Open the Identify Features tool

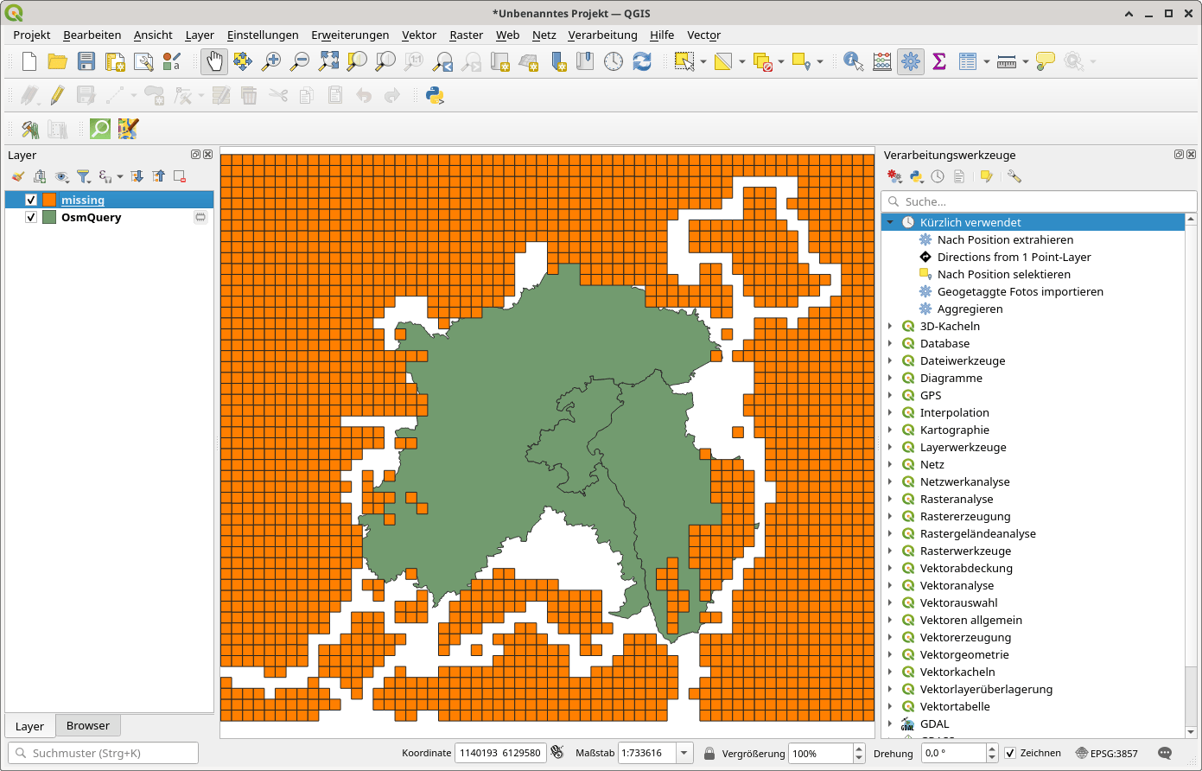(853, 61)
